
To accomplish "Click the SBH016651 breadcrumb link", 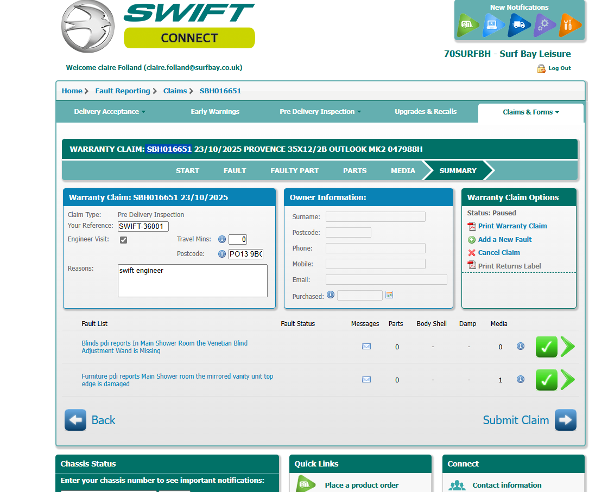I will (220, 91).
